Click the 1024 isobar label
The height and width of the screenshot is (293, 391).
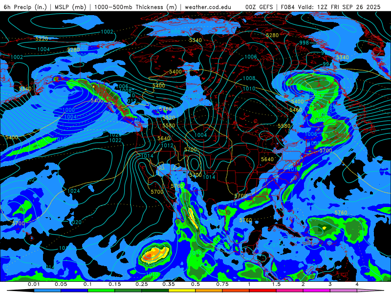pos(74,191)
